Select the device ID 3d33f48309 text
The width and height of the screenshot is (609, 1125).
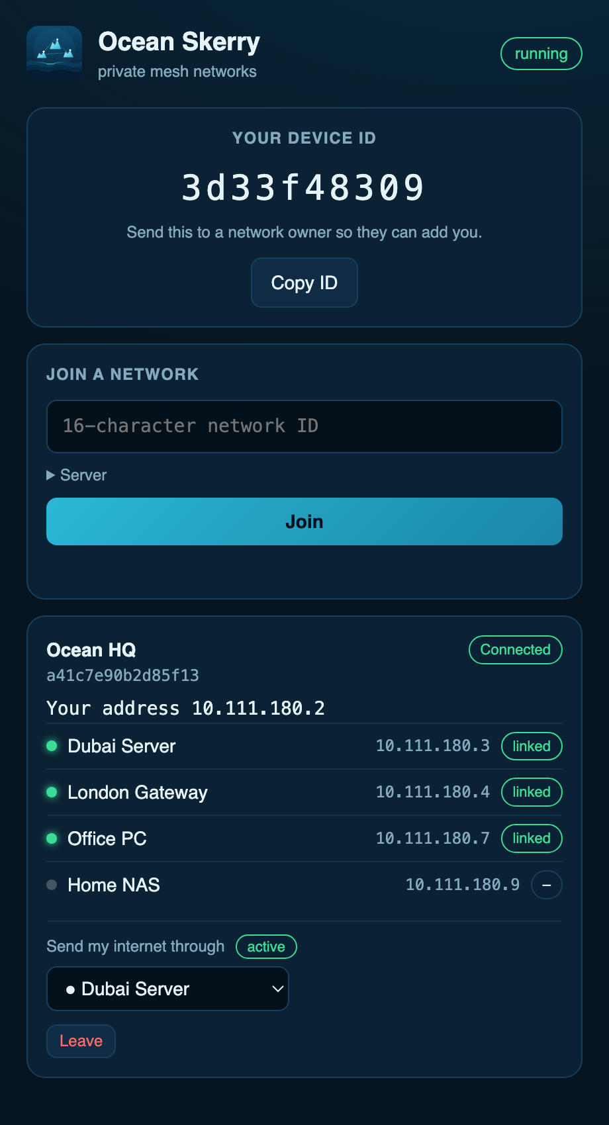click(304, 187)
